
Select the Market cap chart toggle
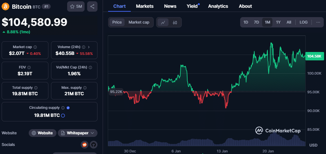tap(139, 22)
